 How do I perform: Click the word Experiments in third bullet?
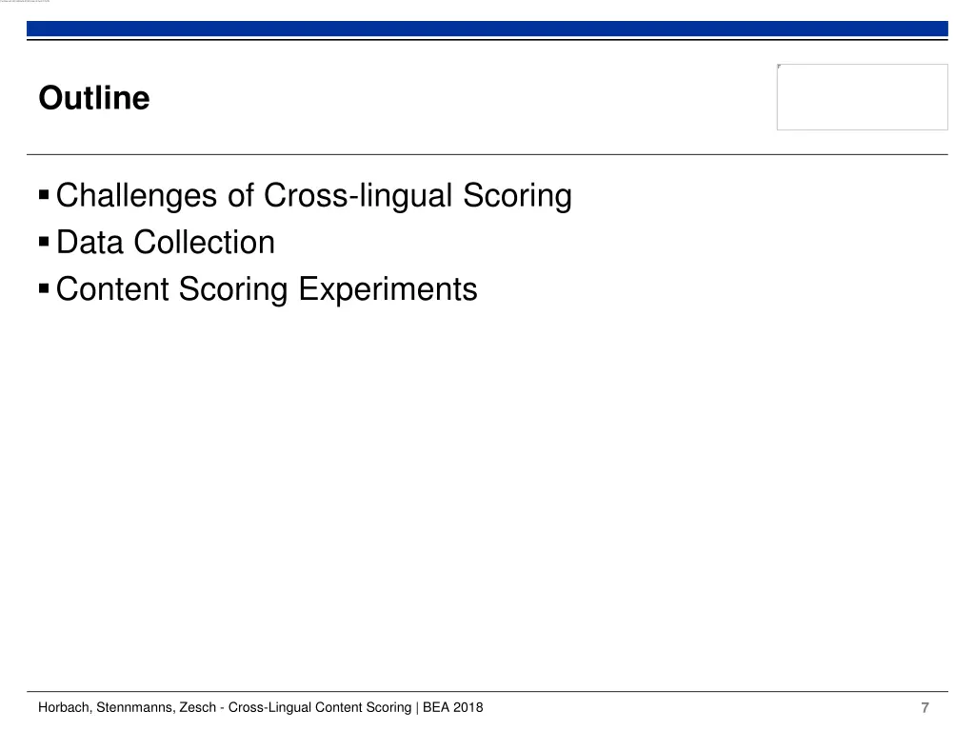tap(388, 289)
